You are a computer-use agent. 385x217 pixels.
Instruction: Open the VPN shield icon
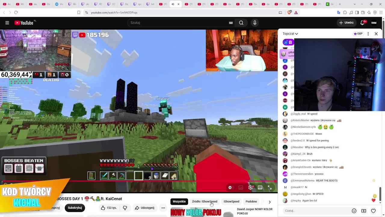375,12
